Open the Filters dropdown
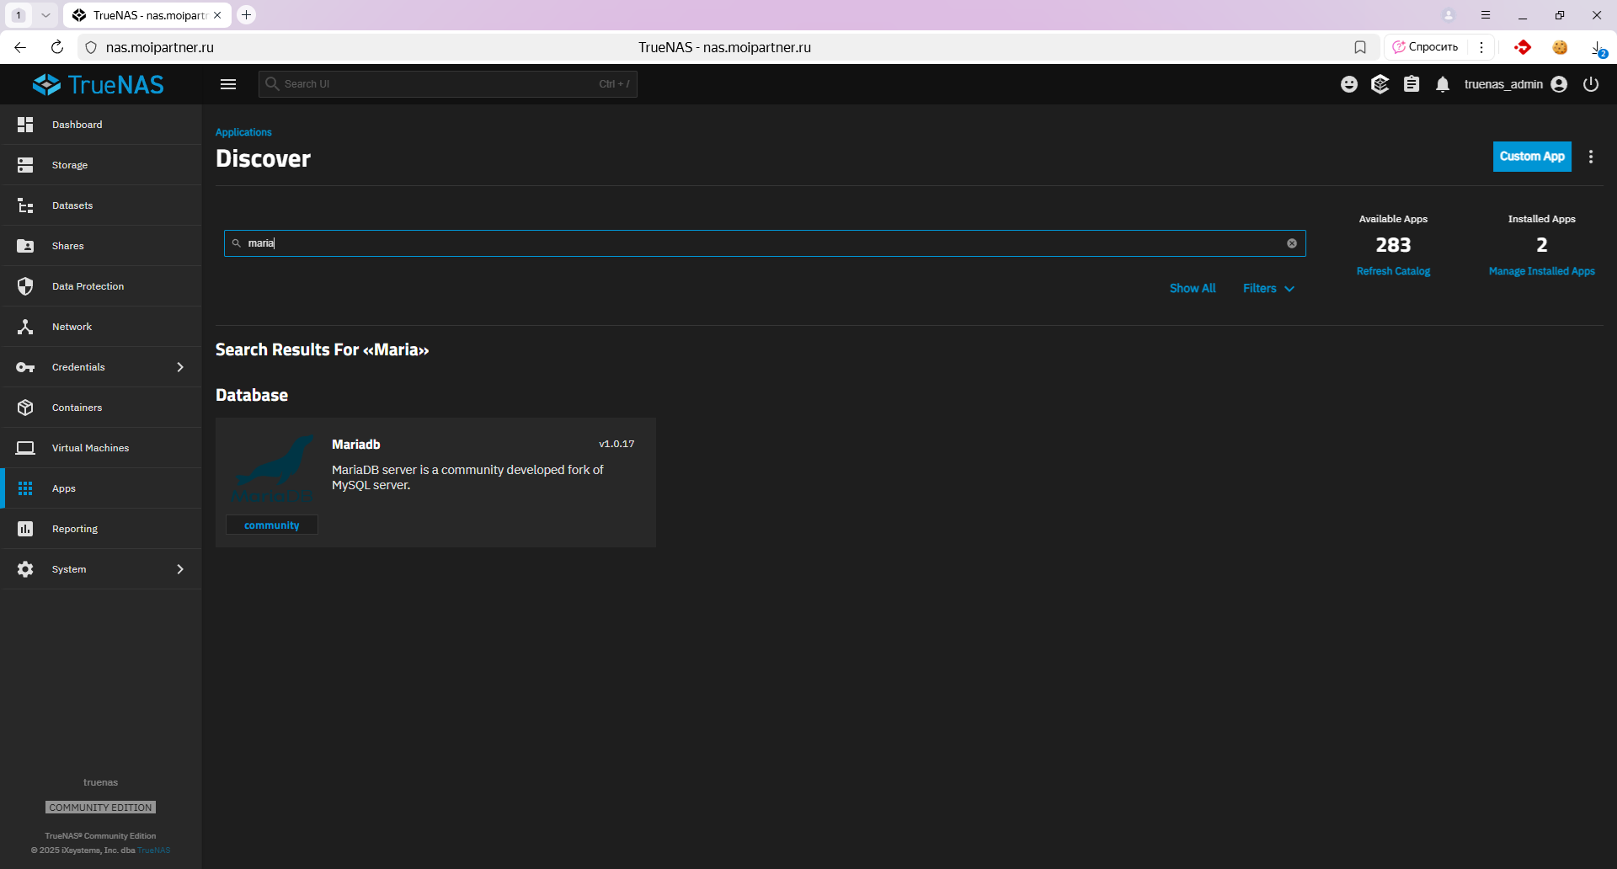This screenshot has height=869, width=1617. [1267, 288]
